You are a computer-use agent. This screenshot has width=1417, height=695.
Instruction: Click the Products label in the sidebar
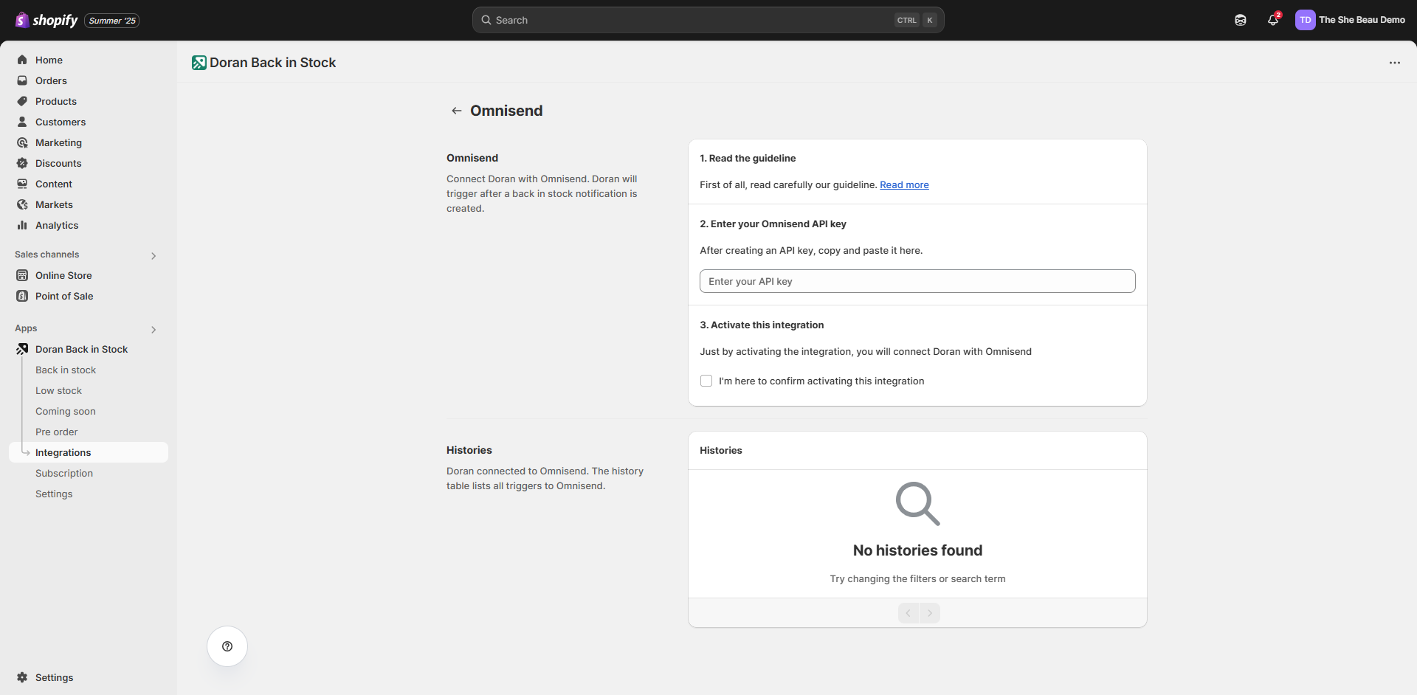(x=56, y=101)
